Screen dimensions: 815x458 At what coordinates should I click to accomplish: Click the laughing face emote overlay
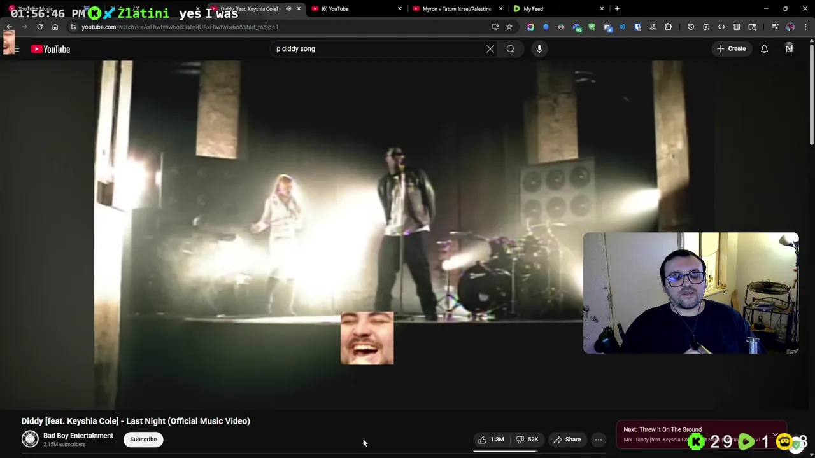click(367, 338)
